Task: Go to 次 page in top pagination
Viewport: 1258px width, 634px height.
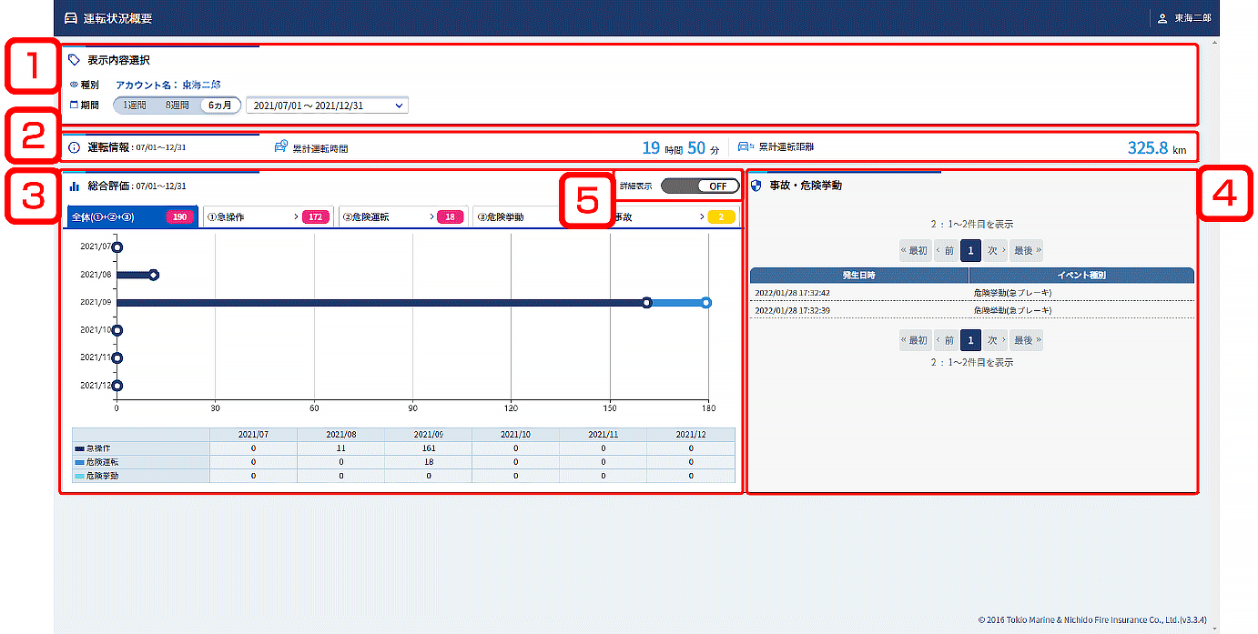Action: click(x=995, y=250)
